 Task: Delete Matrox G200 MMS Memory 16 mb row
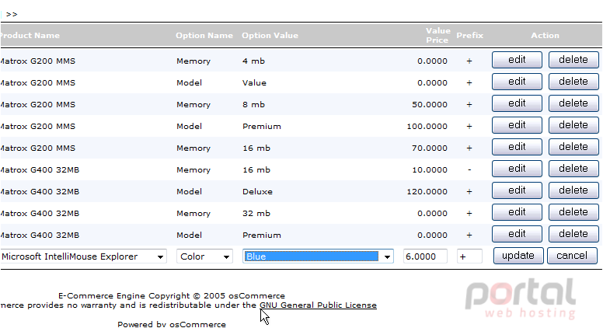coord(573,147)
